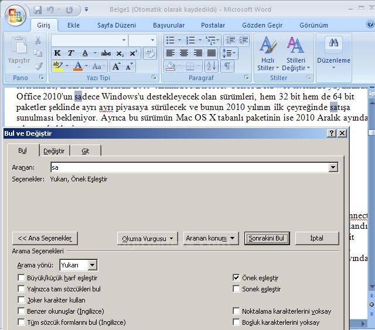Image resolution: width=375 pixels, height=330 pixels.
Task: Click İptal to cancel dialog
Action: pos(317,239)
